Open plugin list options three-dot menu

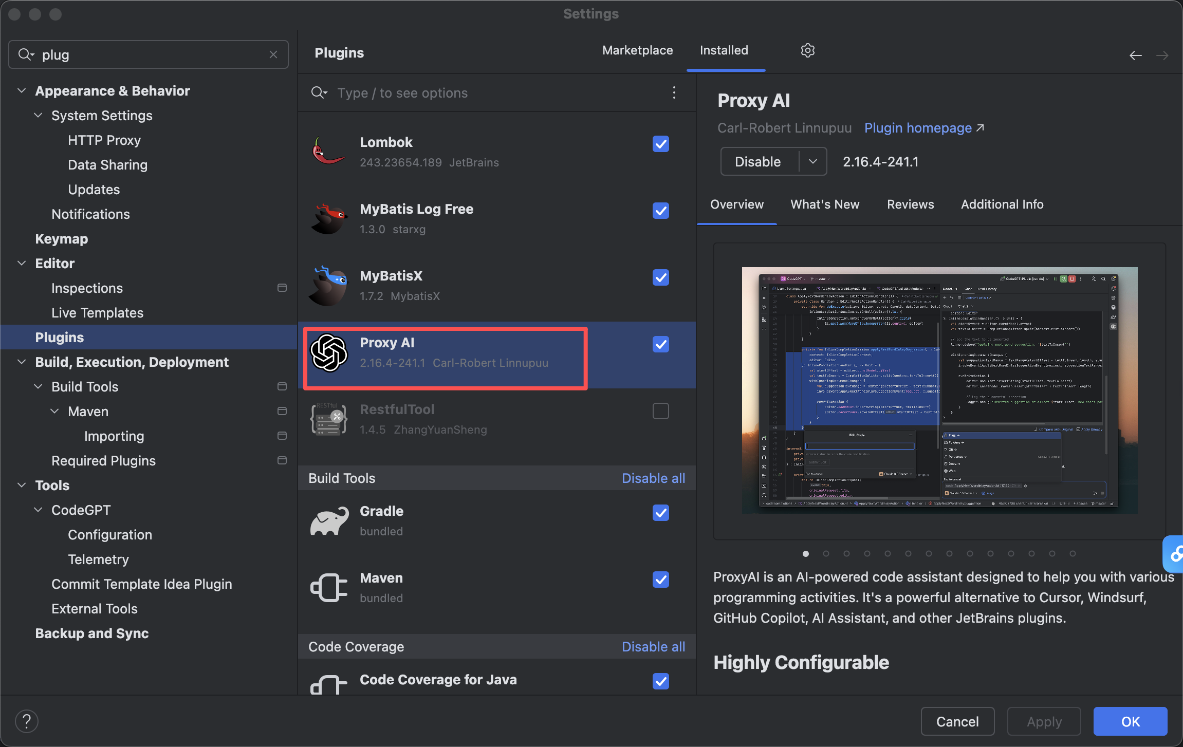tap(674, 92)
